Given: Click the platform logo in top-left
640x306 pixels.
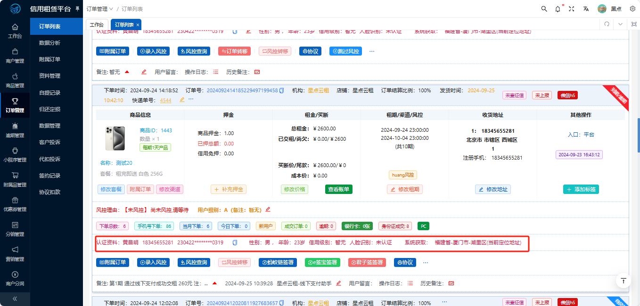Looking at the screenshot, I should [x=15, y=9].
